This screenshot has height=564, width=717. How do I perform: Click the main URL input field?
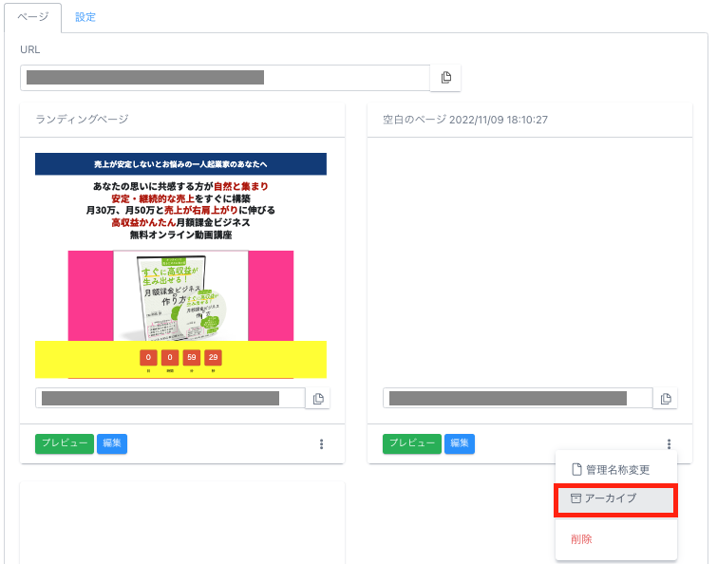[225, 78]
